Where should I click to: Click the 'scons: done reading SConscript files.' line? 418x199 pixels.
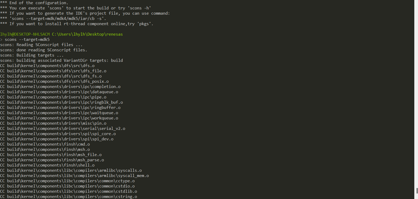(x=44, y=50)
